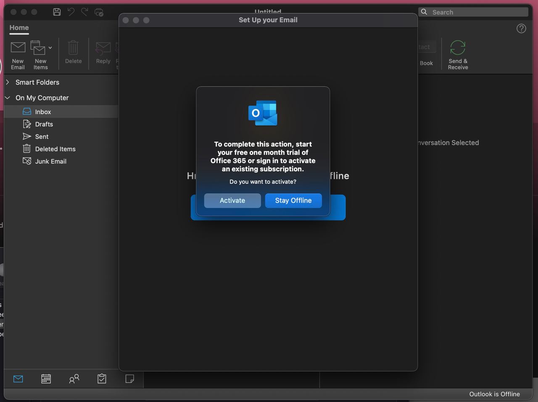
Task: Click the 'On My Computer' label
Action: [42, 98]
